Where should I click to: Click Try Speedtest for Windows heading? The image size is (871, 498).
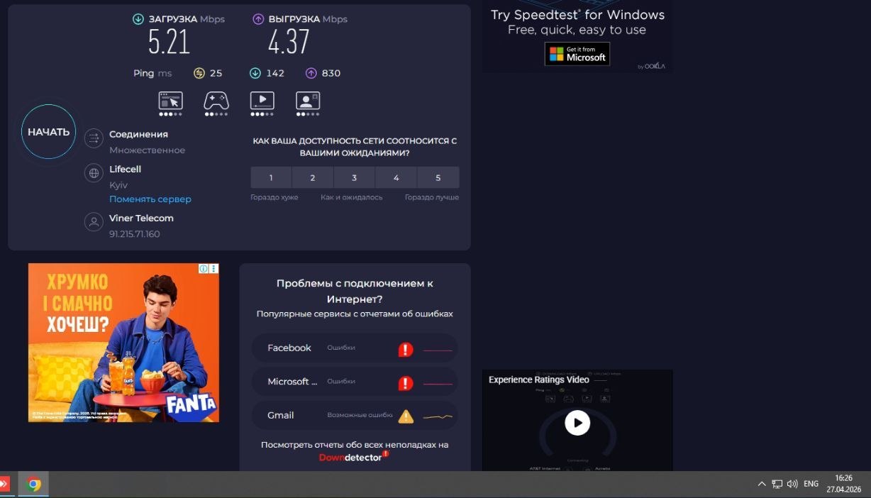[x=577, y=15]
